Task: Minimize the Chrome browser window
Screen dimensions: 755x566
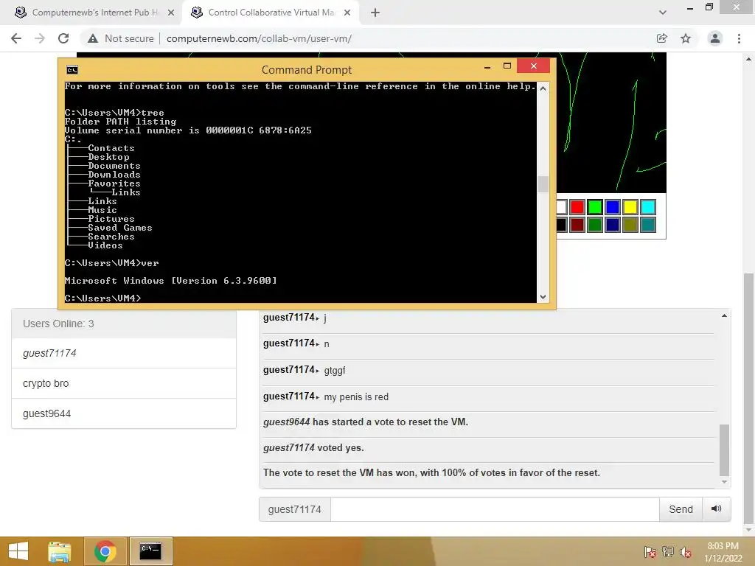Action: [690, 7]
